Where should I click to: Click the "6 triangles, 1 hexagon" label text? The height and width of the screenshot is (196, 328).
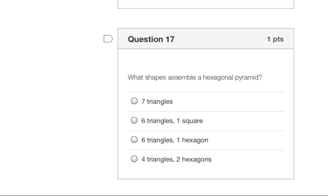pos(175,140)
